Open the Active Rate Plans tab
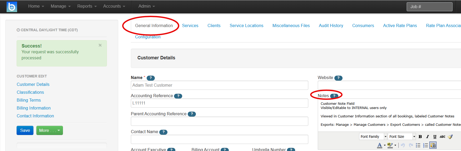The width and height of the screenshot is (461, 151). point(400,26)
